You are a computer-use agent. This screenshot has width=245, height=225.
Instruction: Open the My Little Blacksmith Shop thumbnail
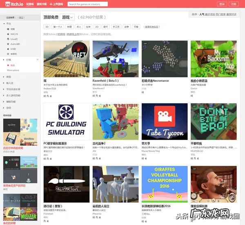point(214,59)
